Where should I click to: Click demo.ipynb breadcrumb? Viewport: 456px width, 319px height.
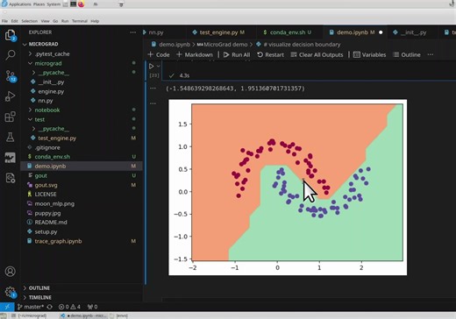(171, 45)
